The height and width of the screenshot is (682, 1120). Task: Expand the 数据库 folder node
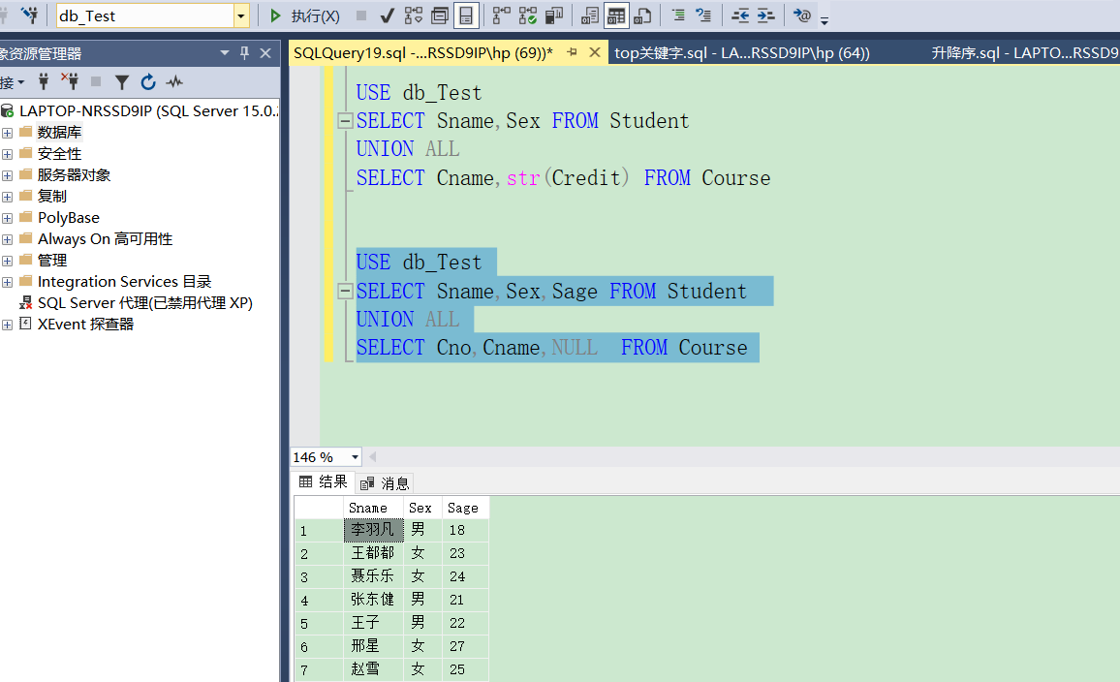[7, 133]
